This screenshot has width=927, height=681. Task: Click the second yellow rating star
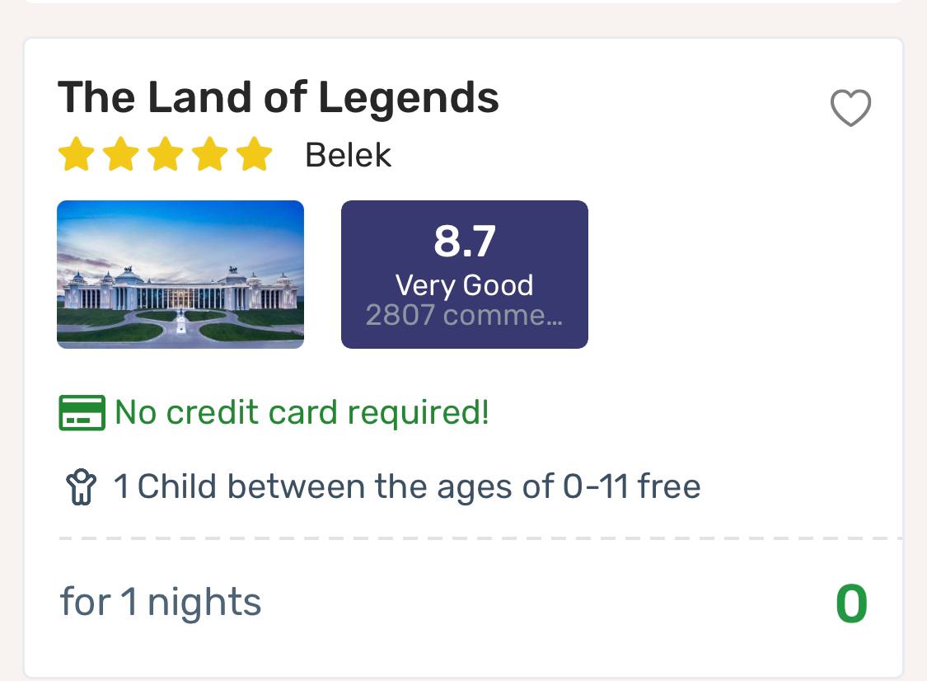click(x=120, y=154)
